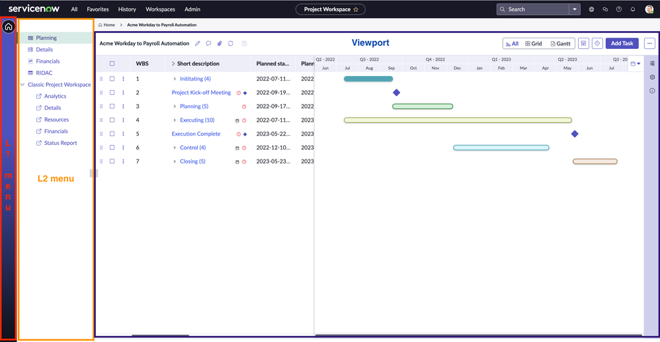The width and height of the screenshot is (660, 342).
Task: Check the box for Executing row
Action: (112, 120)
